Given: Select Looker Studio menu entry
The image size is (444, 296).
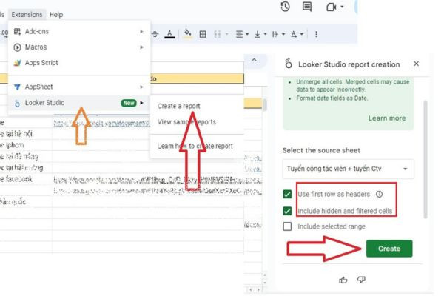Looking at the screenshot, I should [x=79, y=103].
